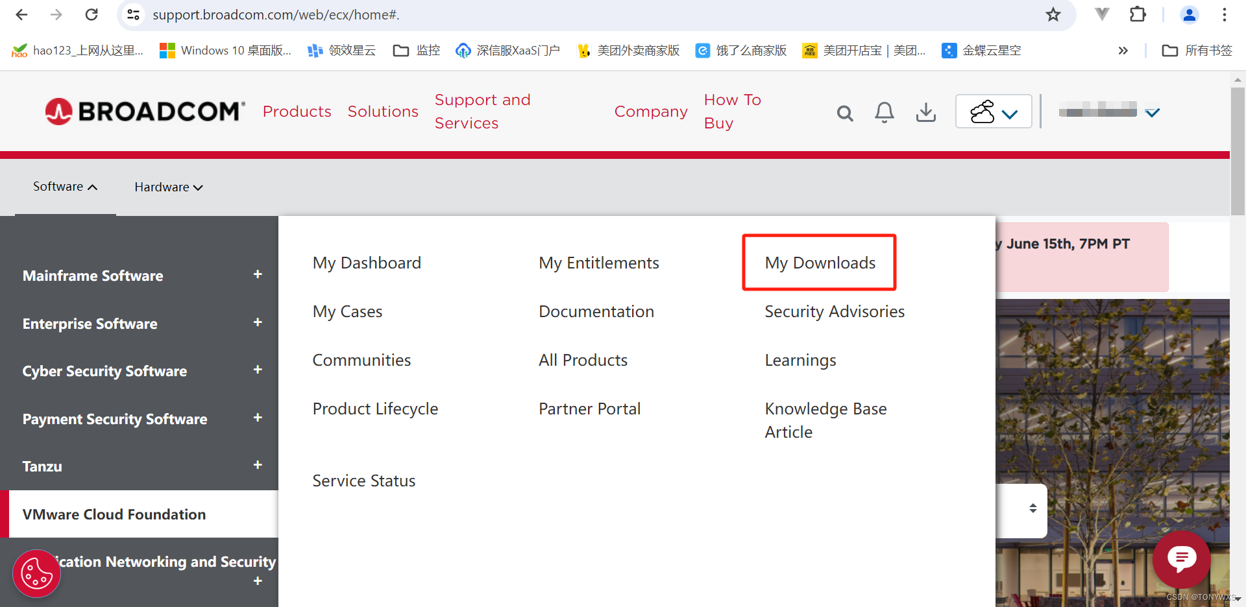Open site information icon in address bar
The image size is (1246, 607).
coord(134,14)
